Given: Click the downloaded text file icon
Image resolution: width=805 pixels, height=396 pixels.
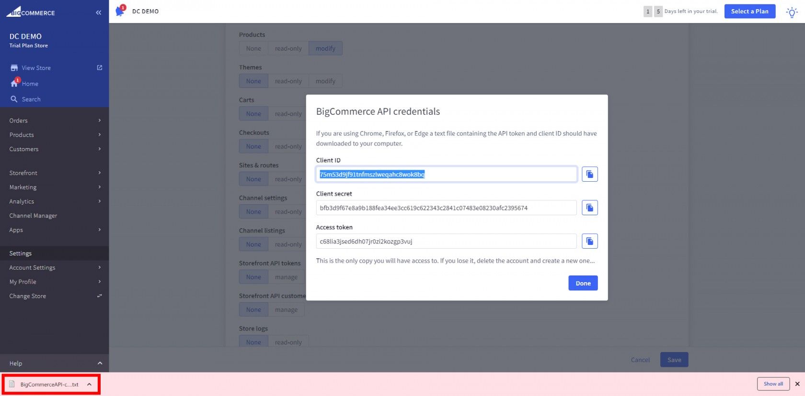Looking at the screenshot, I should (12, 384).
